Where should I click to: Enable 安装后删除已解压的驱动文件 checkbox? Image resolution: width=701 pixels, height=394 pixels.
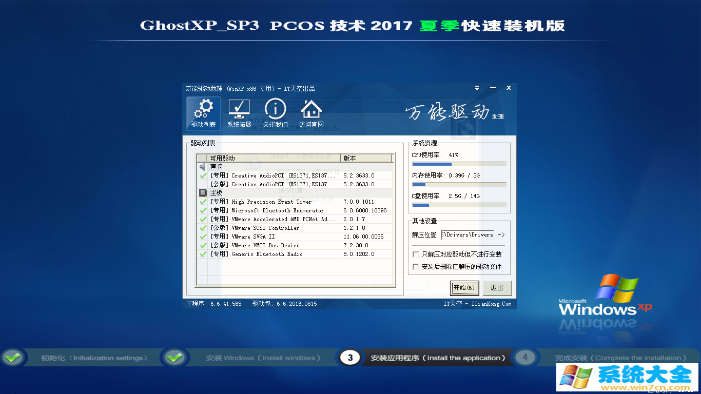416,267
